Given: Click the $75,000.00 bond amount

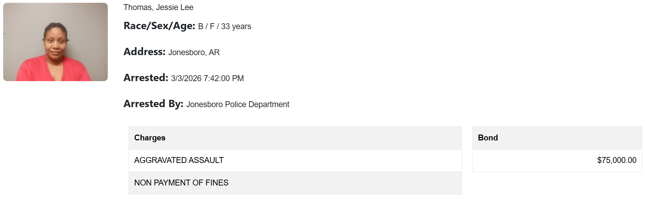Looking at the screenshot, I should coord(616,160).
